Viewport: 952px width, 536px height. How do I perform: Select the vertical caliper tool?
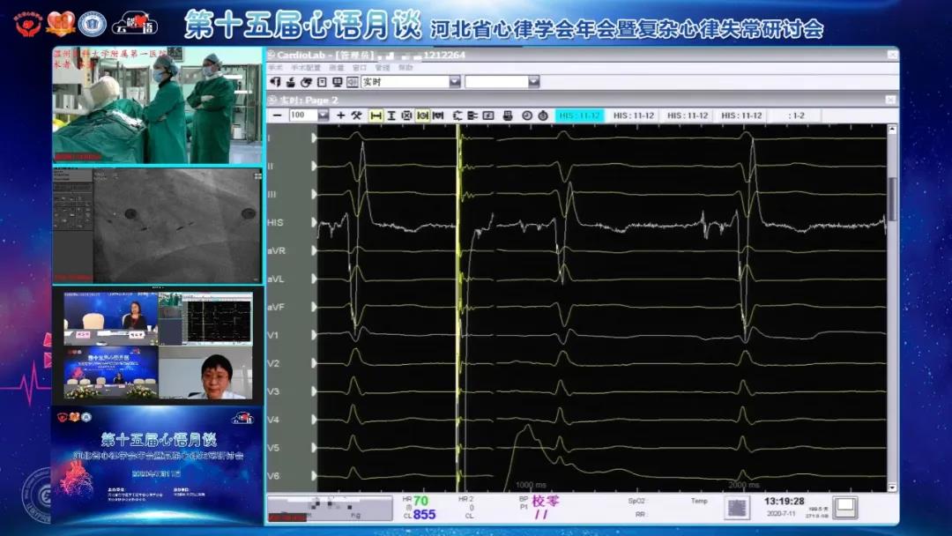(391, 115)
